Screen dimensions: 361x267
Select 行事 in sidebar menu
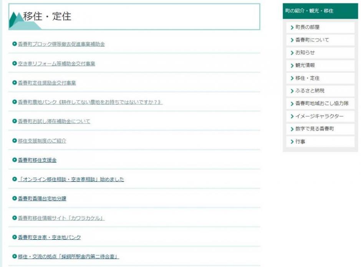320,142
